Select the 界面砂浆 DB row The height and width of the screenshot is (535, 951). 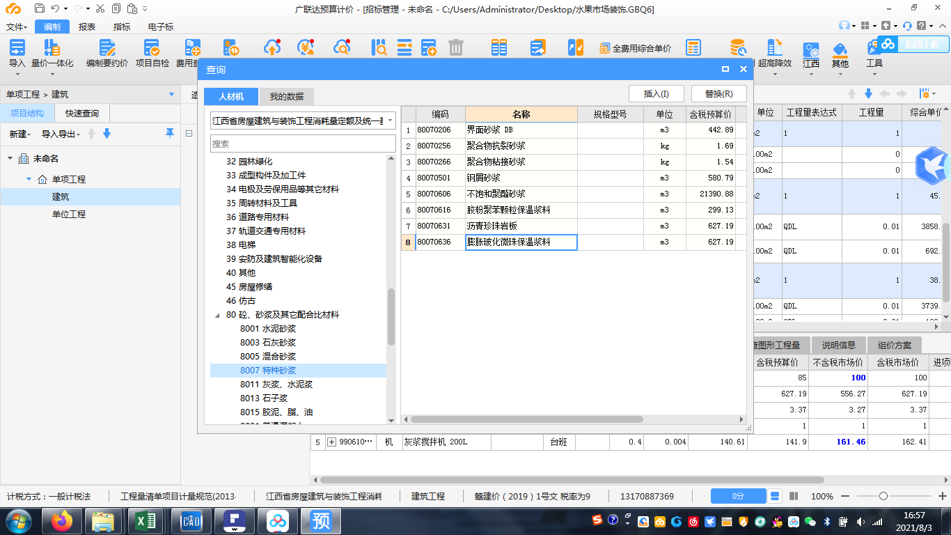point(574,130)
